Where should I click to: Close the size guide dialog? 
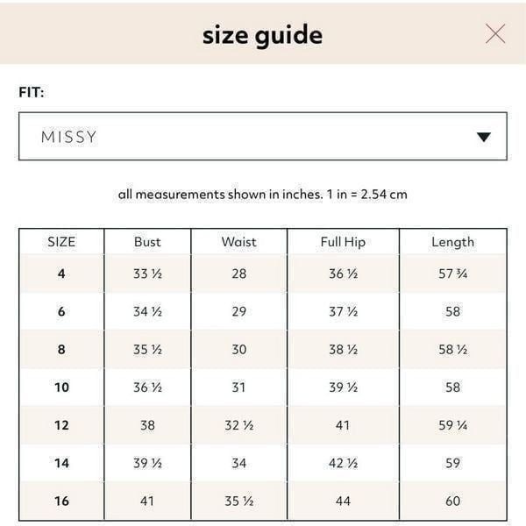[495, 34]
